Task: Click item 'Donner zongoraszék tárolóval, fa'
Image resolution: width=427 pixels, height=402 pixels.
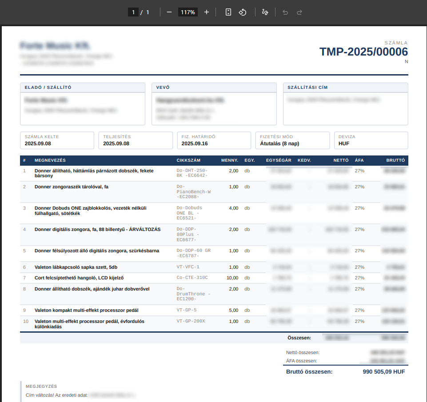Action: coord(72,187)
